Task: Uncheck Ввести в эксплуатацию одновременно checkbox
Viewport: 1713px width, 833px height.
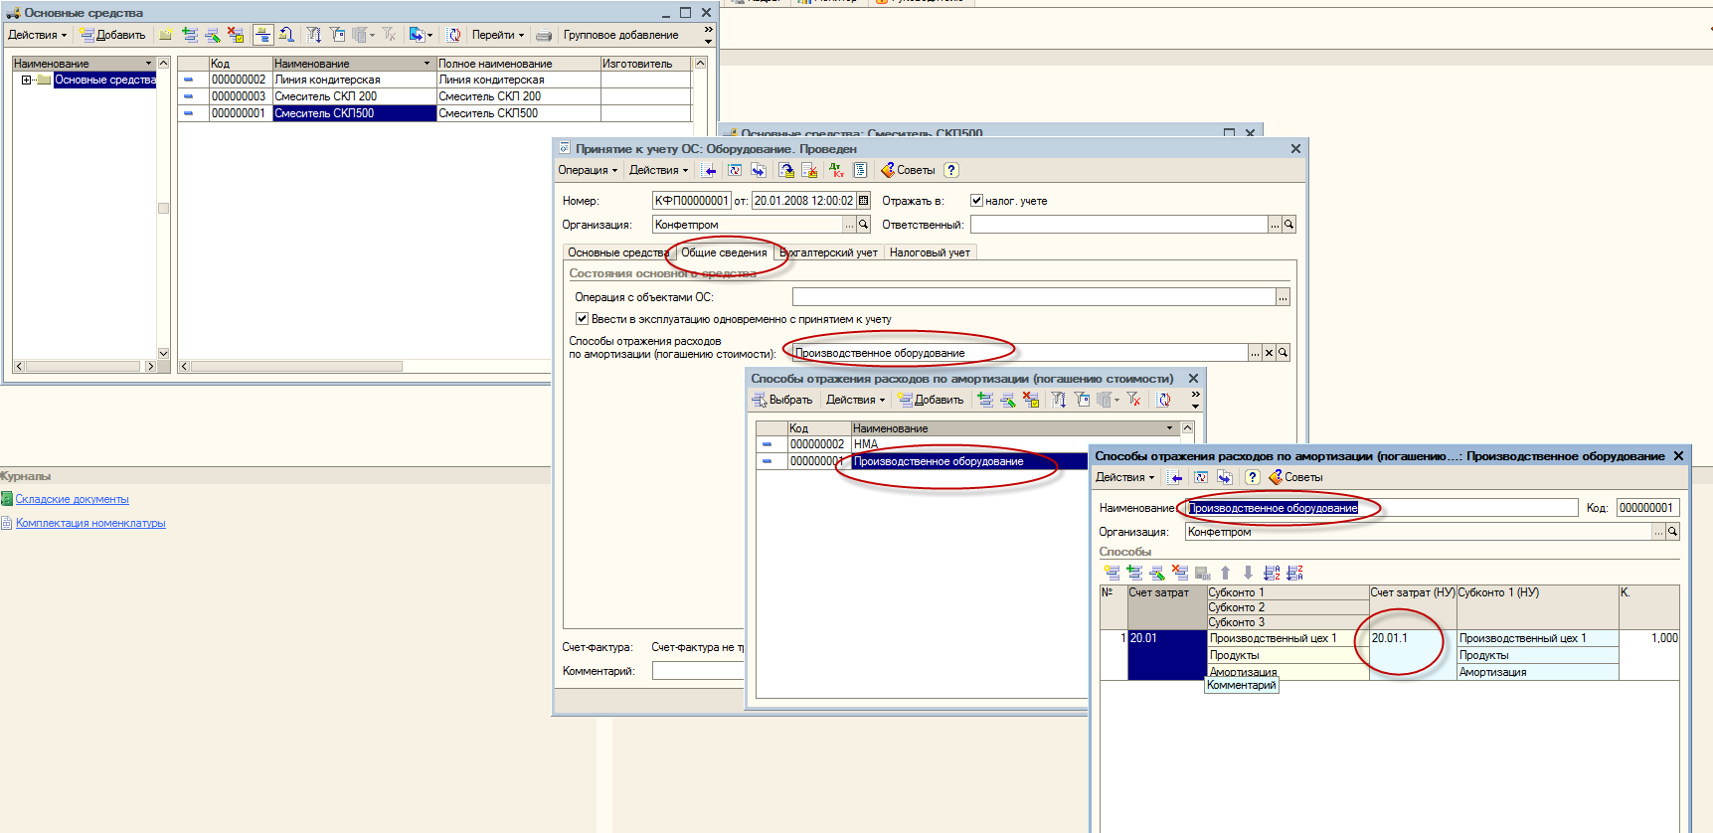Action: click(582, 319)
